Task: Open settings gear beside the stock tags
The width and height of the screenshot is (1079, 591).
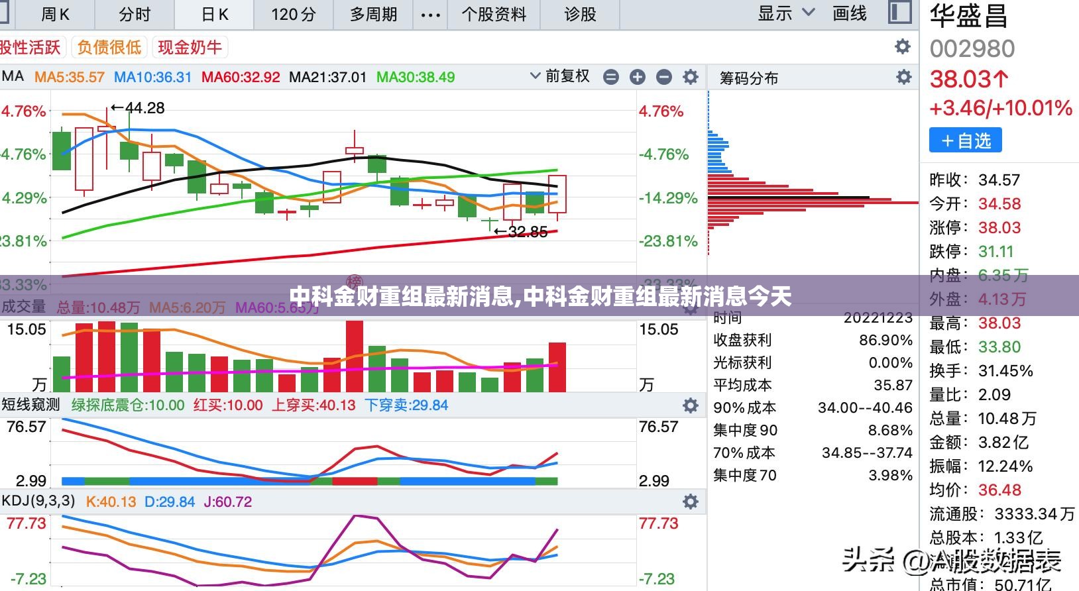Action: tap(902, 46)
